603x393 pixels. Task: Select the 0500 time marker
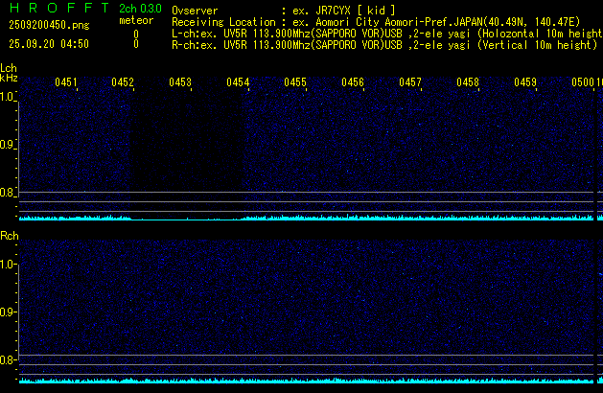(x=583, y=82)
